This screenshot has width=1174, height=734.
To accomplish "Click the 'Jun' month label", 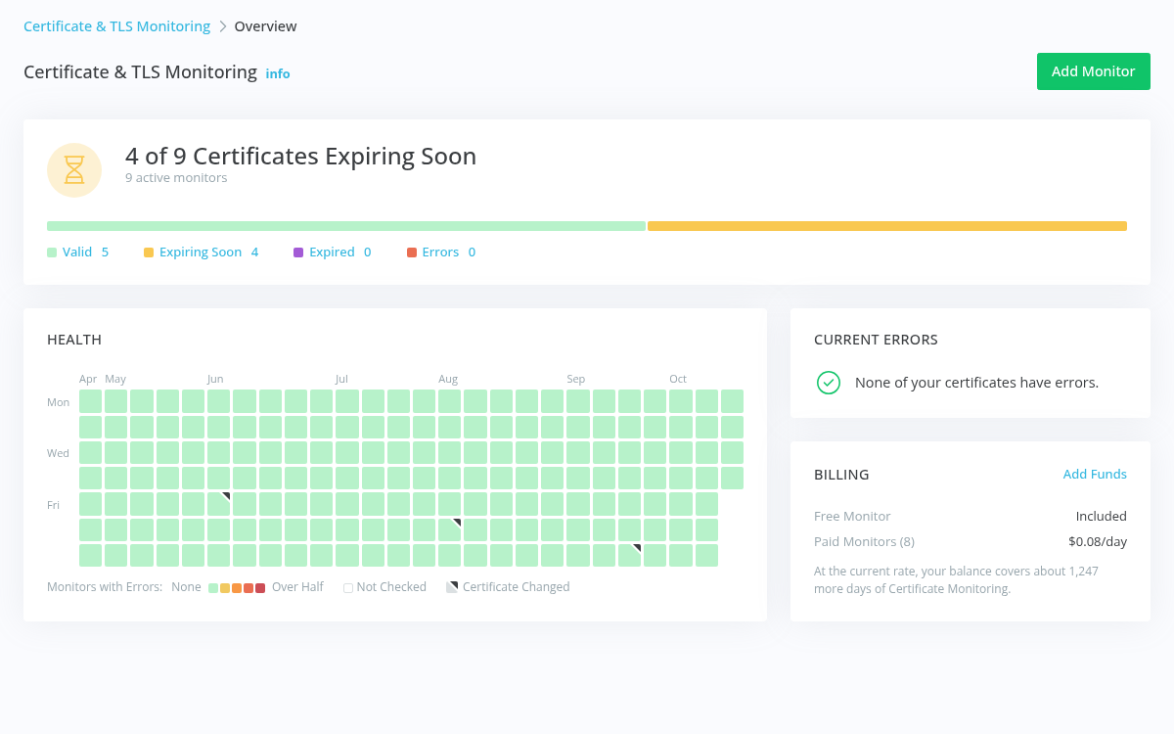I will pos(215,379).
